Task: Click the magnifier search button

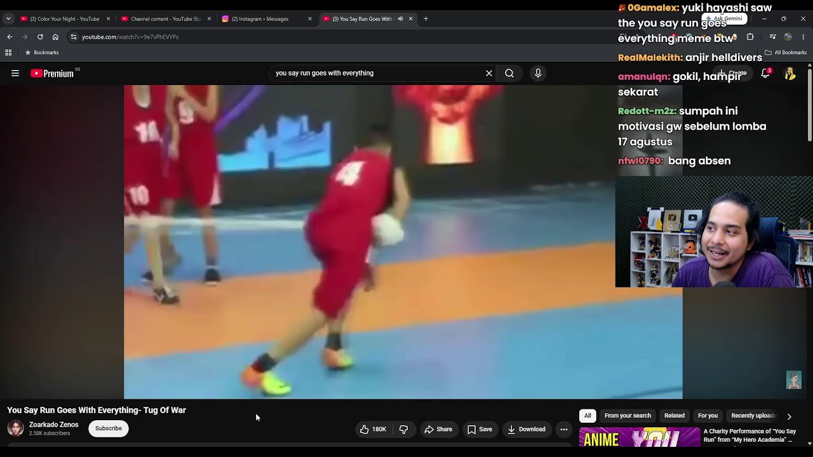Action: (x=509, y=74)
